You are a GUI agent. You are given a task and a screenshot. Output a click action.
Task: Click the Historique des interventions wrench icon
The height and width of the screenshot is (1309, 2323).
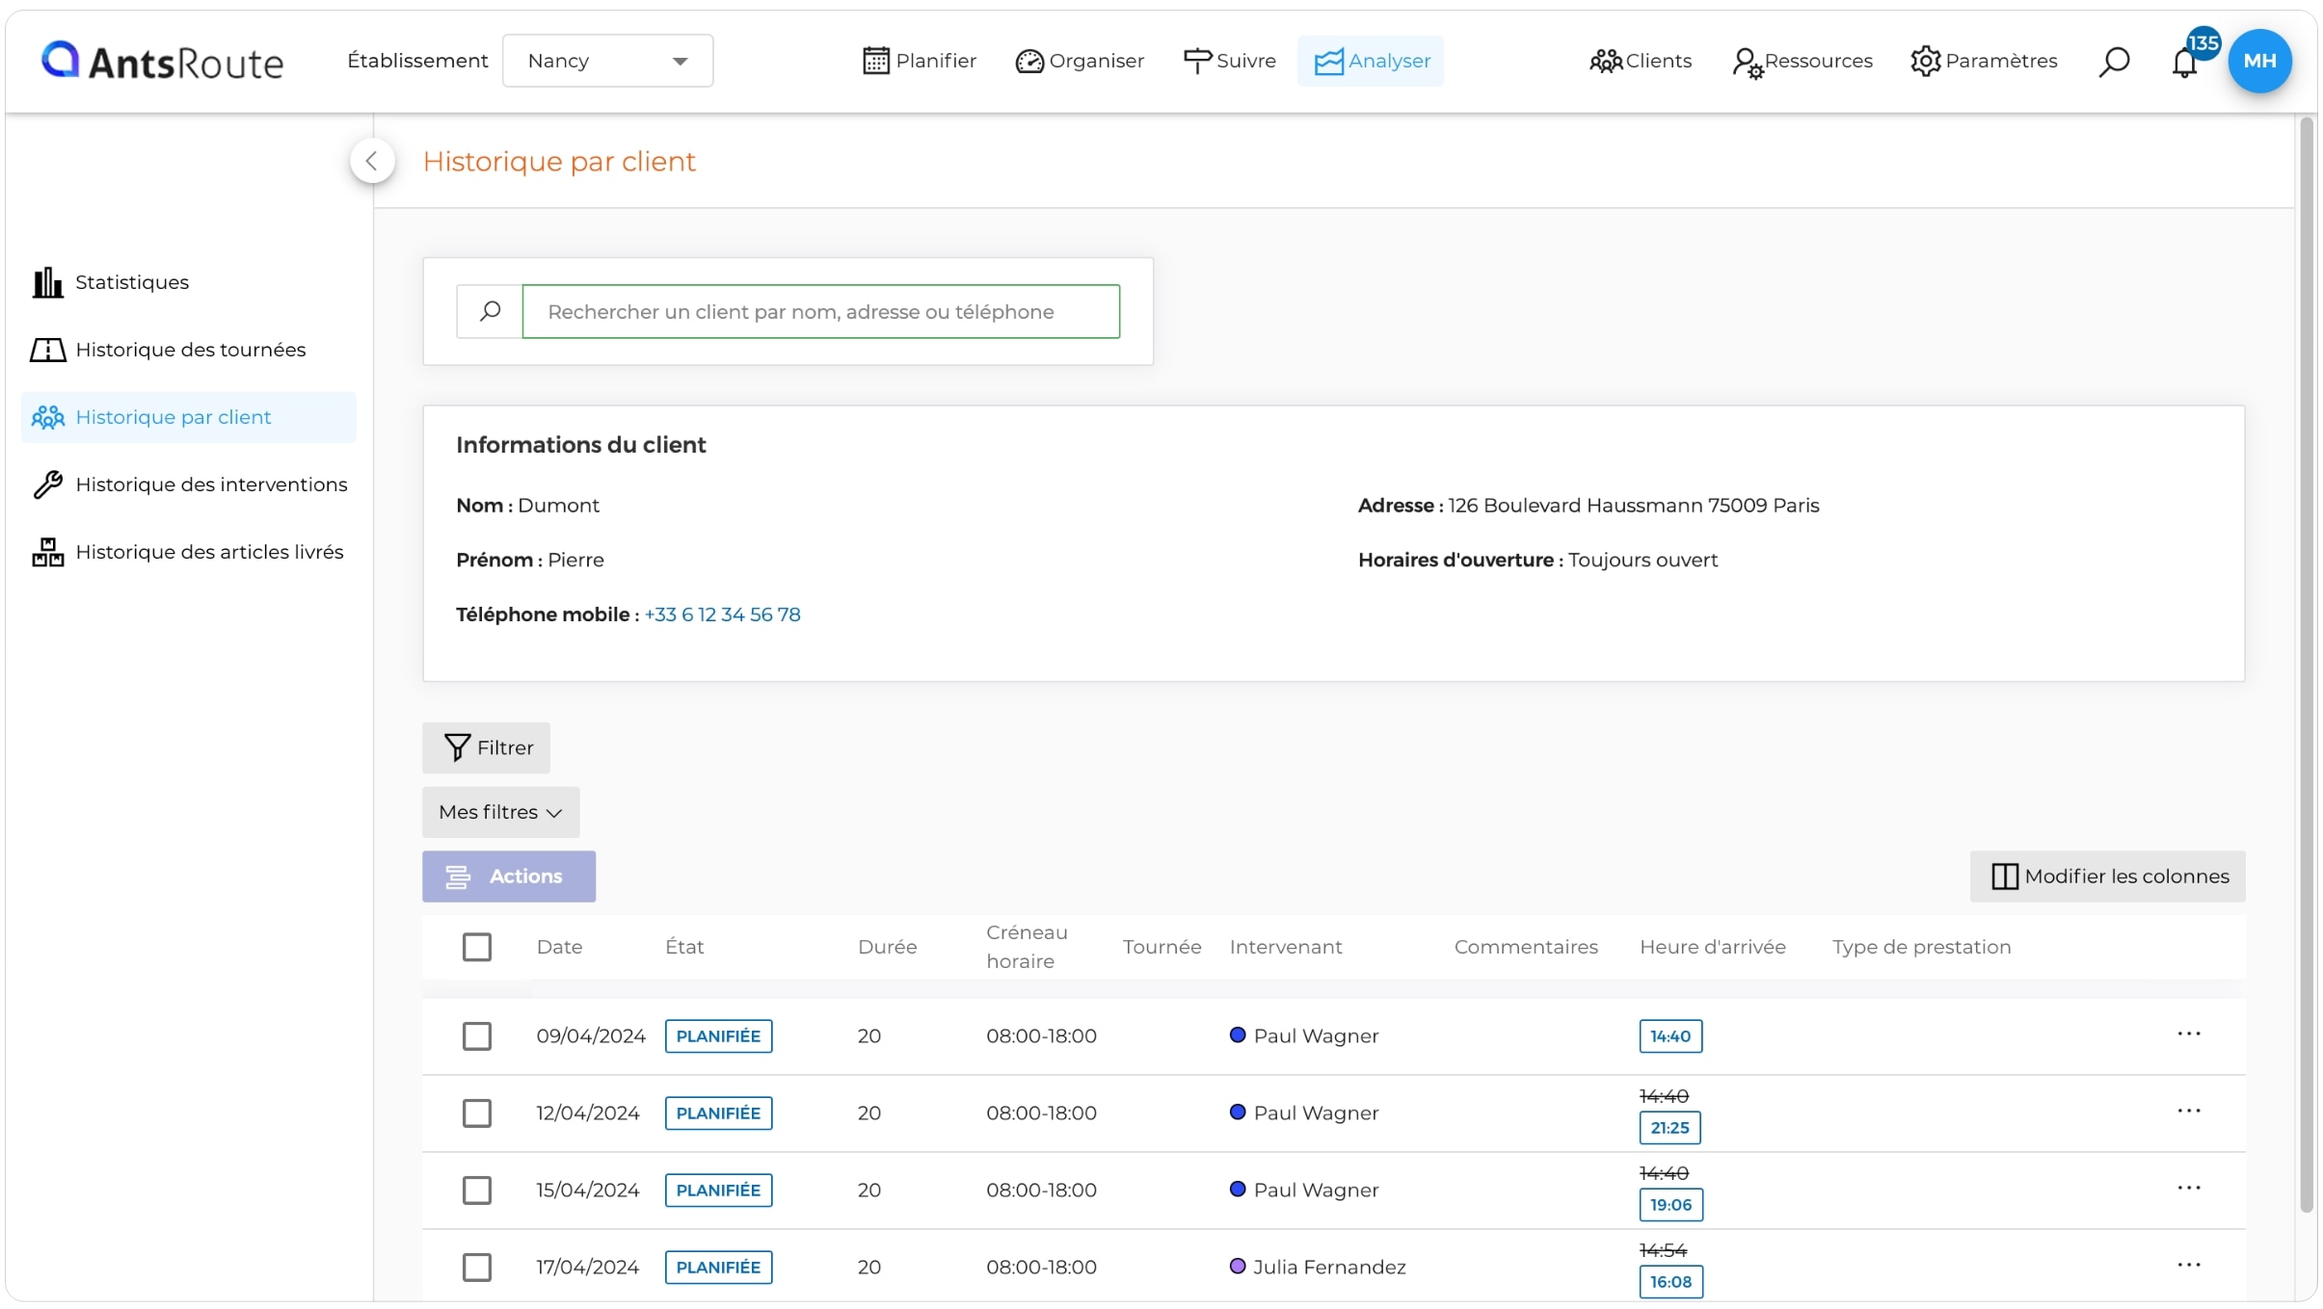[x=47, y=484]
